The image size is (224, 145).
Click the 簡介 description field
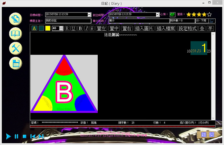tap(139, 21)
